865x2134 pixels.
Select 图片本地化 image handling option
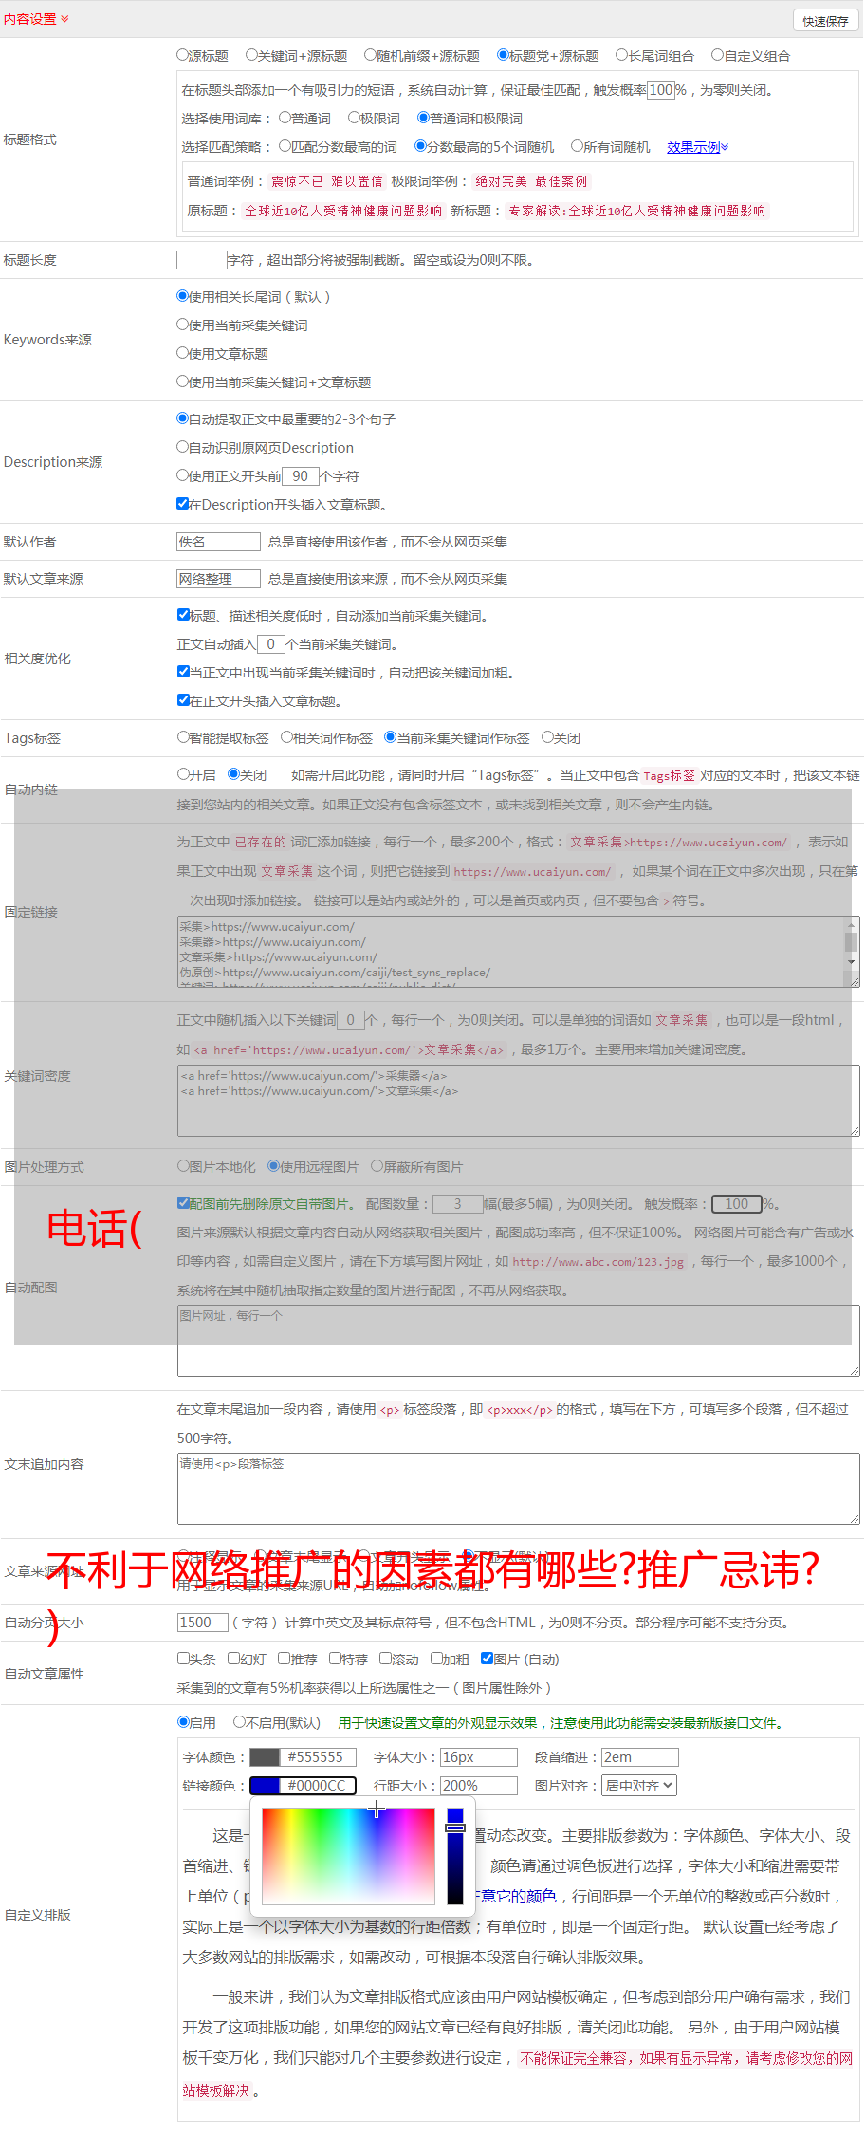coord(183,1167)
